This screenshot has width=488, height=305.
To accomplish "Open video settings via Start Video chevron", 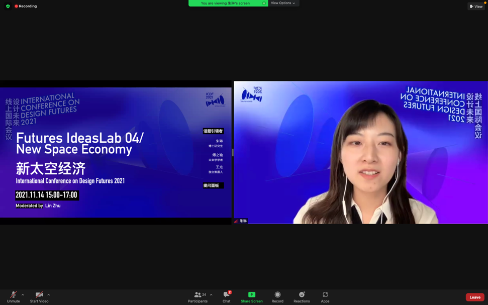I will pyautogui.click(x=48, y=294).
